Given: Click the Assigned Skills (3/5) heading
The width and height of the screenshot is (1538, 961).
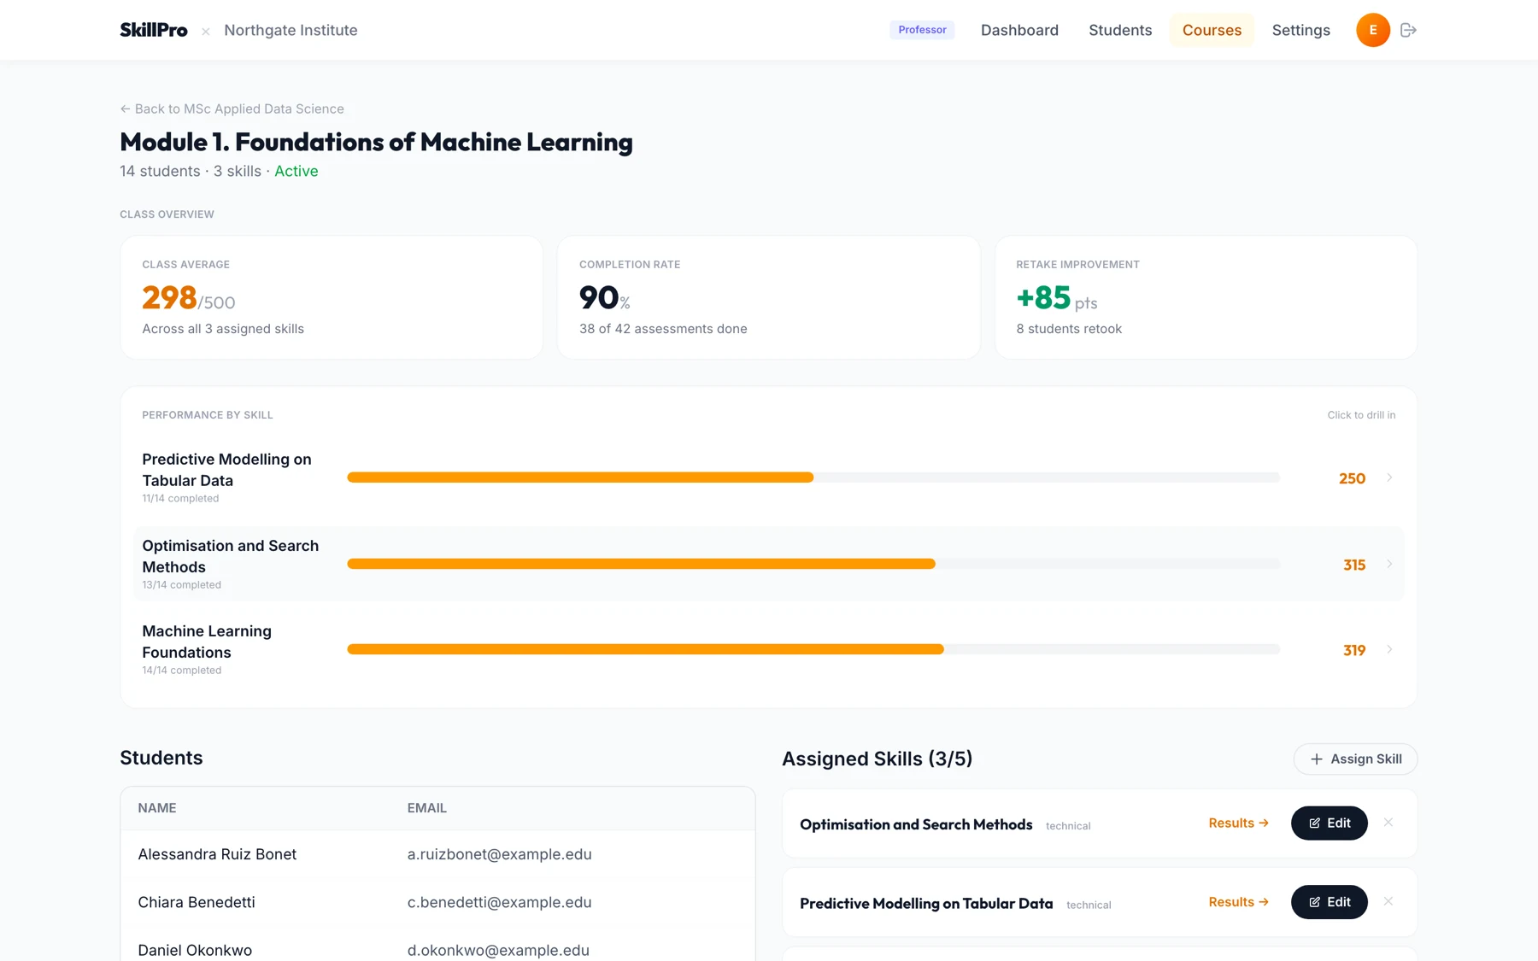Looking at the screenshot, I should pyautogui.click(x=877, y=759).
